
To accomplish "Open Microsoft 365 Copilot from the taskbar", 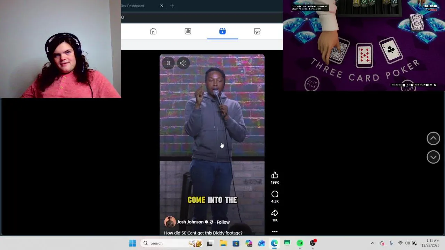I will pos(249,243).
